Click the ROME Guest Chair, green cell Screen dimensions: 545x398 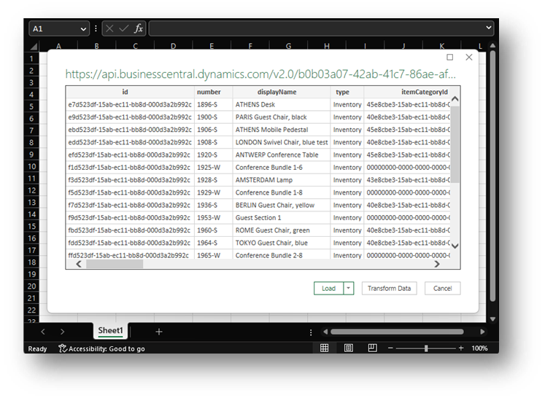coord(281,230)
